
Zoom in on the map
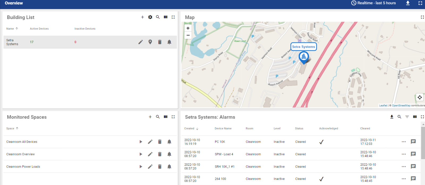(188, 28)
